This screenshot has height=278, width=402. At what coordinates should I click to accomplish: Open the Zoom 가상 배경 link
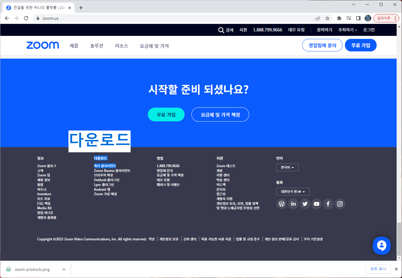pos(105,194)
